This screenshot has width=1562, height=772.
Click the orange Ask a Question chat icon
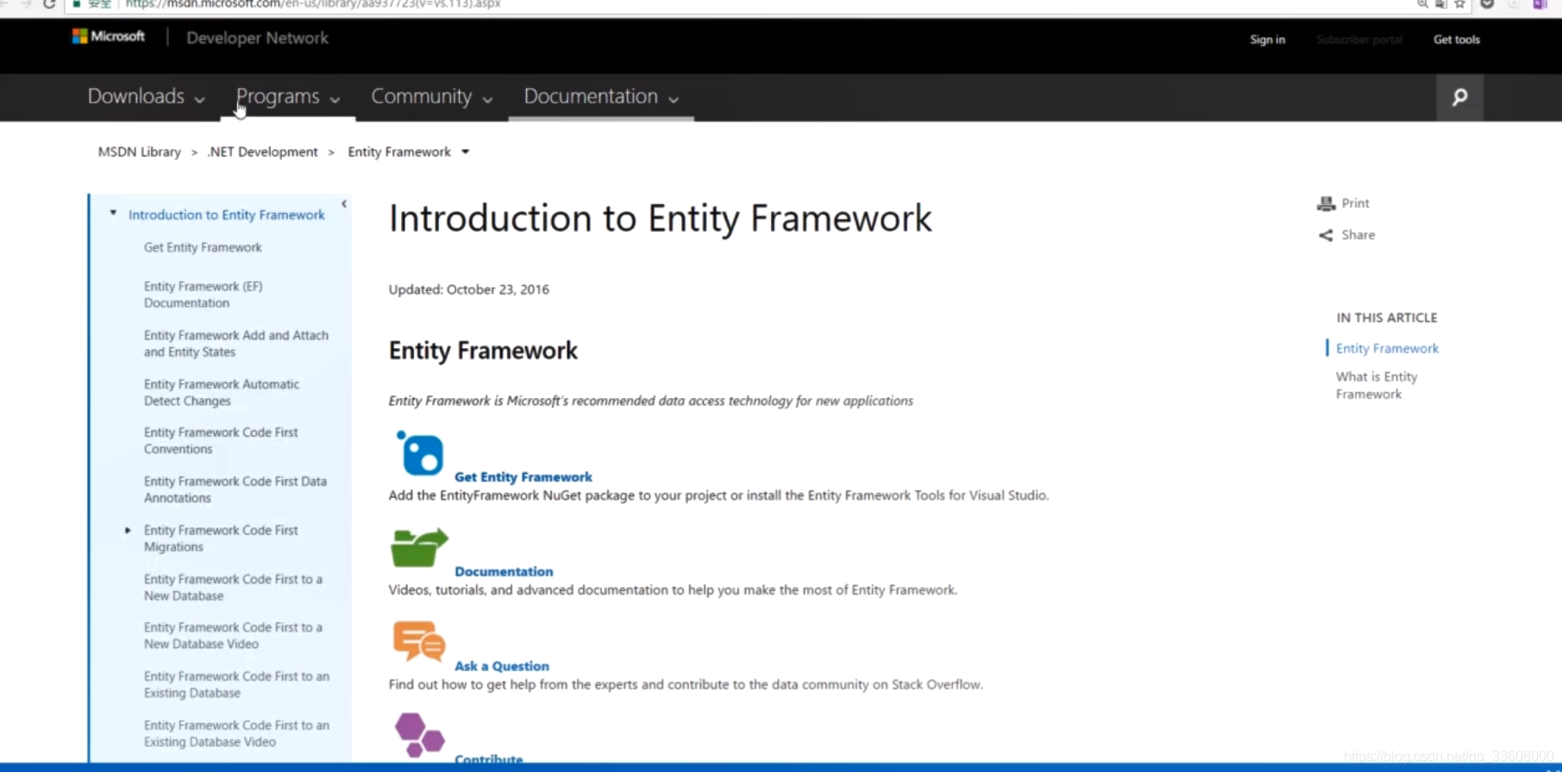point(419,641)
